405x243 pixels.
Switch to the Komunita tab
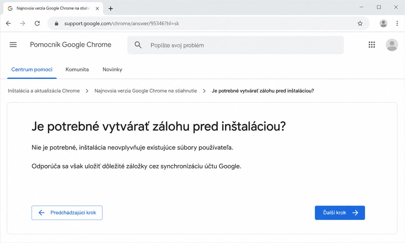(77, 70)
